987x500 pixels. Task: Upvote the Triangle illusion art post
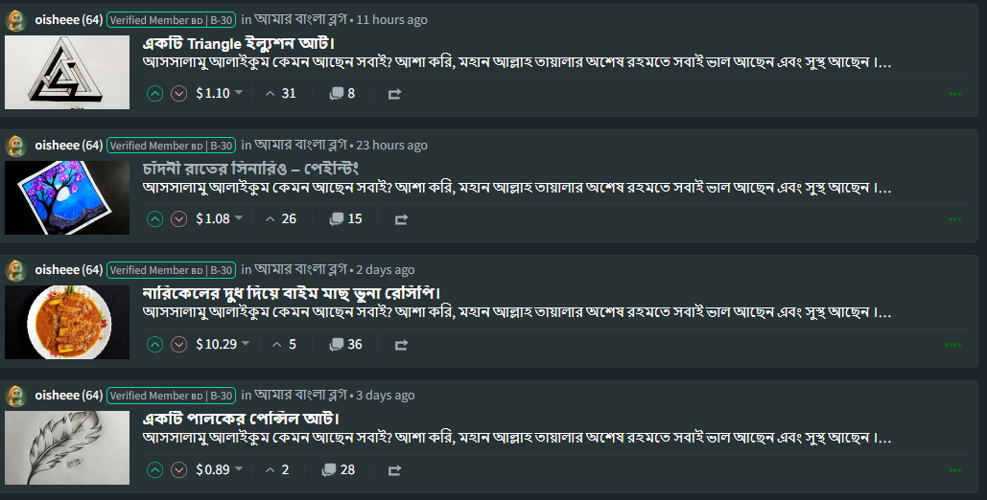point(155,94)
